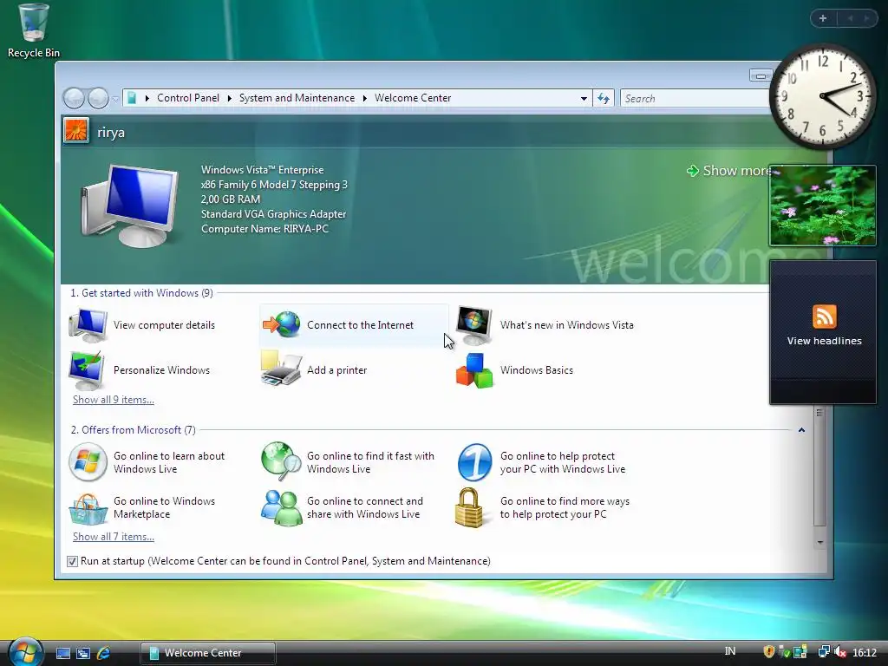Click the analog clock gadget
Screen dimensions: 888x666
click(x=822, y=96)
